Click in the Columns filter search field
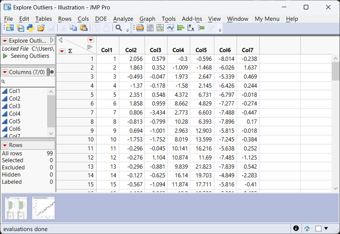The image size is (340, 234). 27,82
